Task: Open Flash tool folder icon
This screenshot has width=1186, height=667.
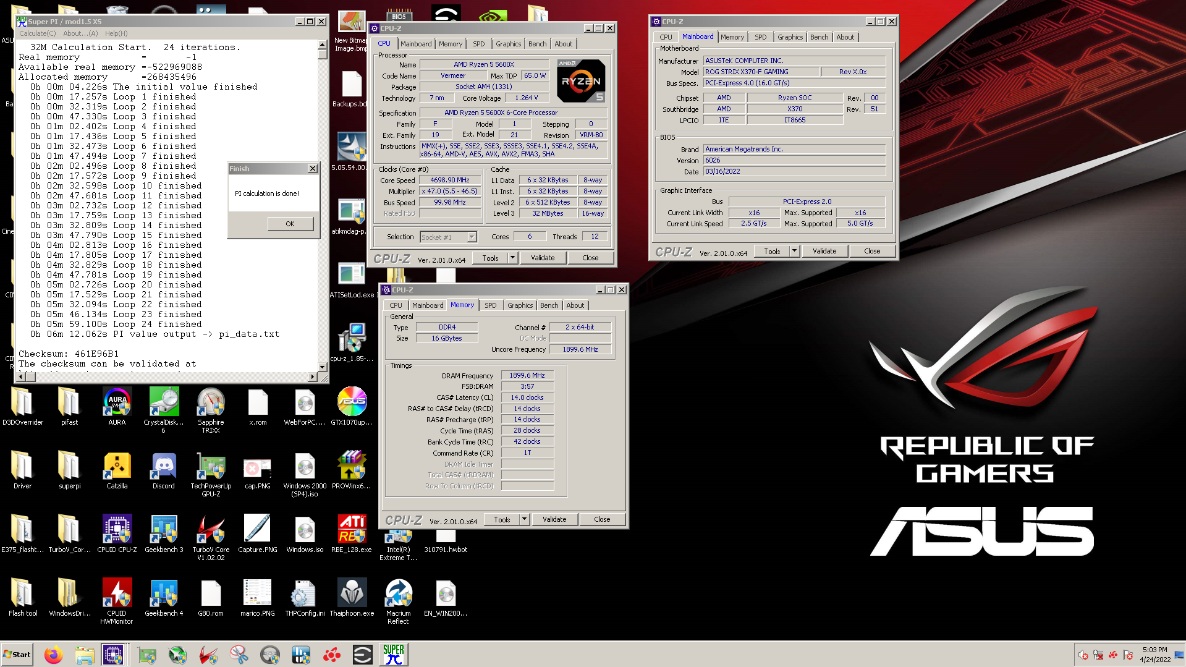Action: (23, 598)
